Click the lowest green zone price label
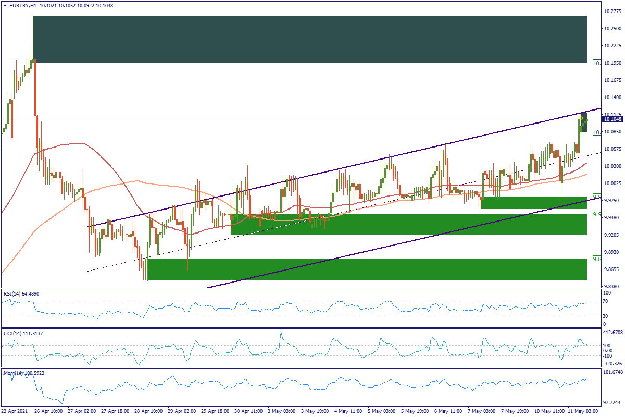 pyautogui.click(x=597, y=259)
